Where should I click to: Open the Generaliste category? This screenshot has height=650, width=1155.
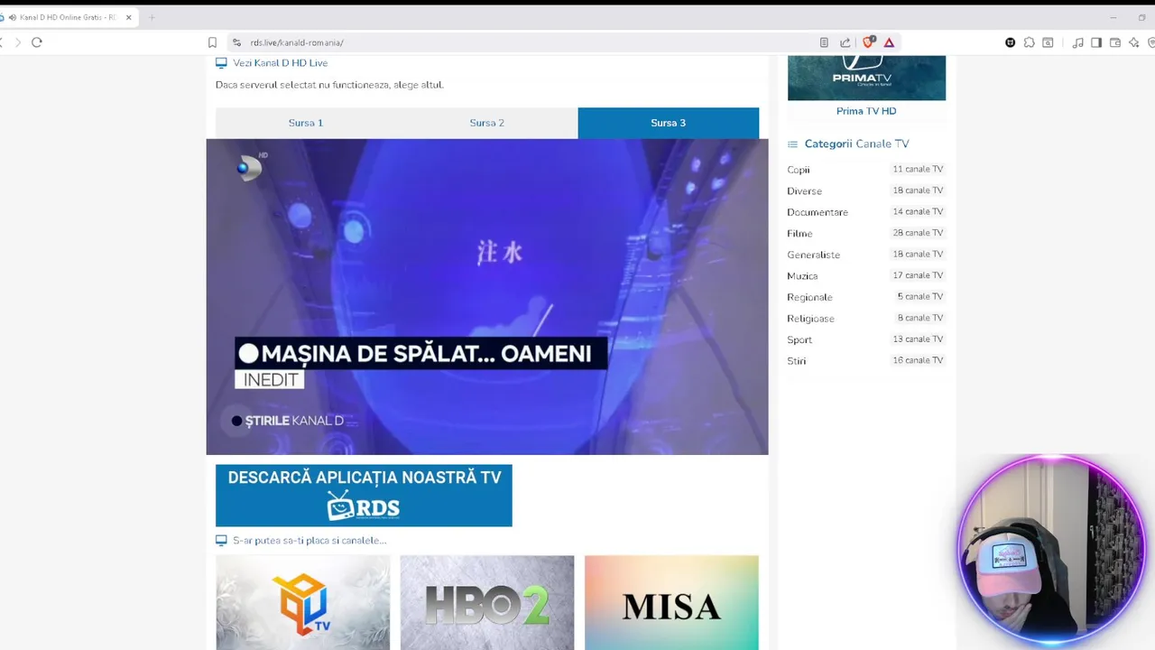pyautogui.click(x=813, y=255)
